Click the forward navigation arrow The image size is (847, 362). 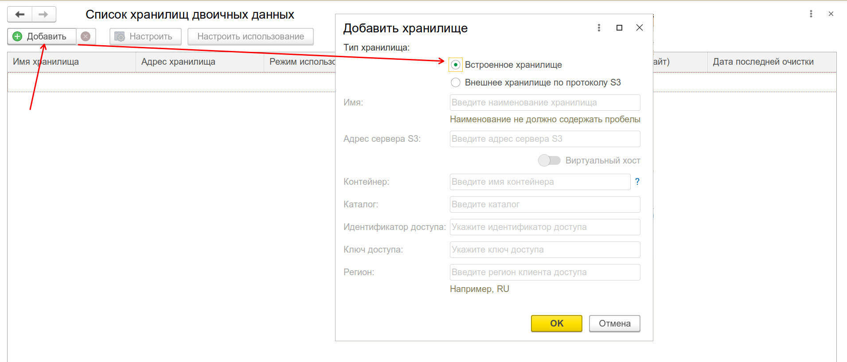pos(43,15)
